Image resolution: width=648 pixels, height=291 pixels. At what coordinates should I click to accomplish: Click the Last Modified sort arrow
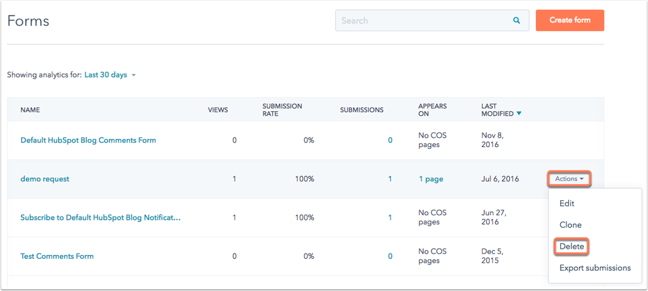[519, 114]
